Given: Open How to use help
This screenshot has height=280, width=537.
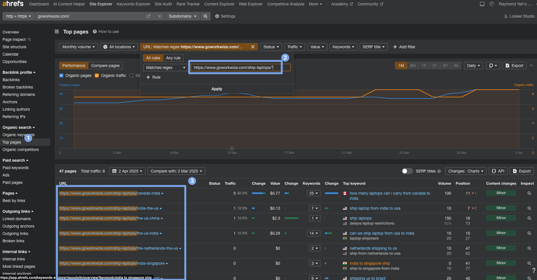Looking at the screenshot, I should pyautogui.click(x=106, y=31).
